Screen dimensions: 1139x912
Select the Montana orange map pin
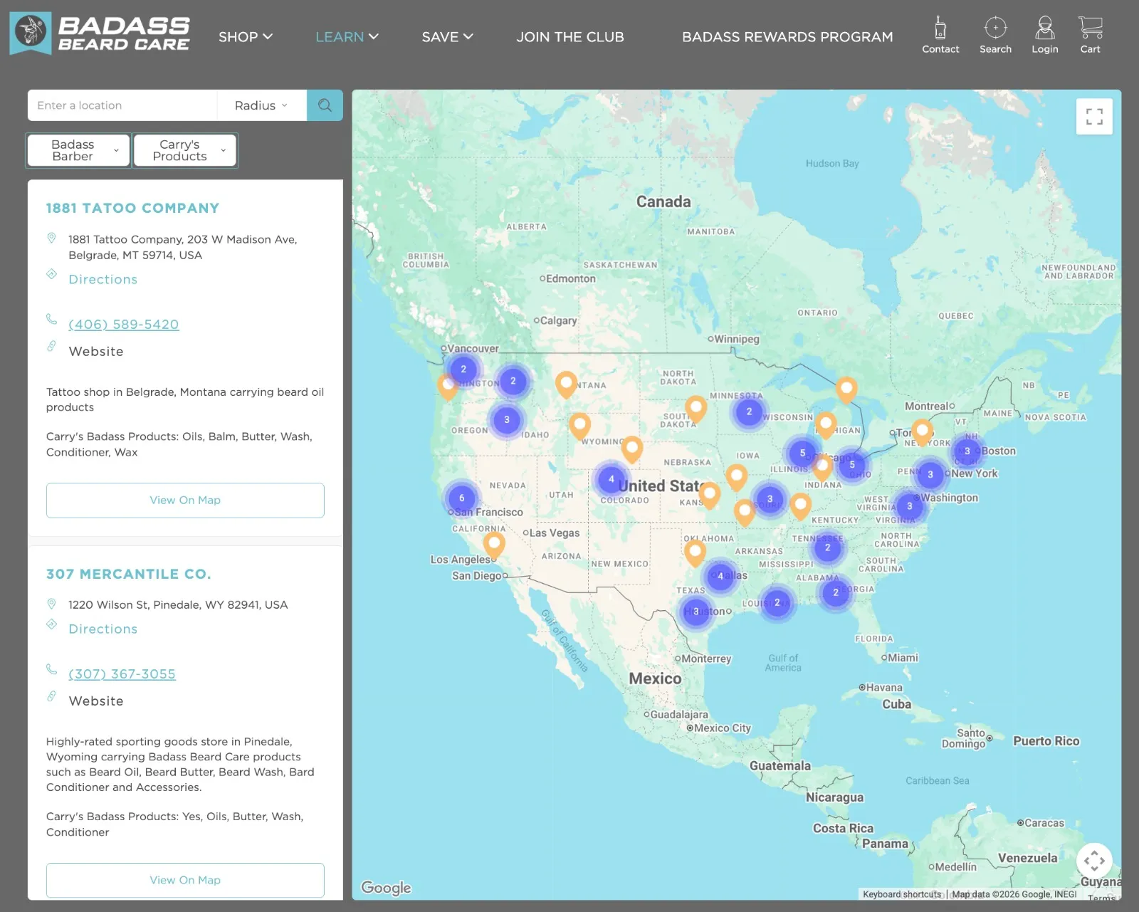tap(566, 384)
